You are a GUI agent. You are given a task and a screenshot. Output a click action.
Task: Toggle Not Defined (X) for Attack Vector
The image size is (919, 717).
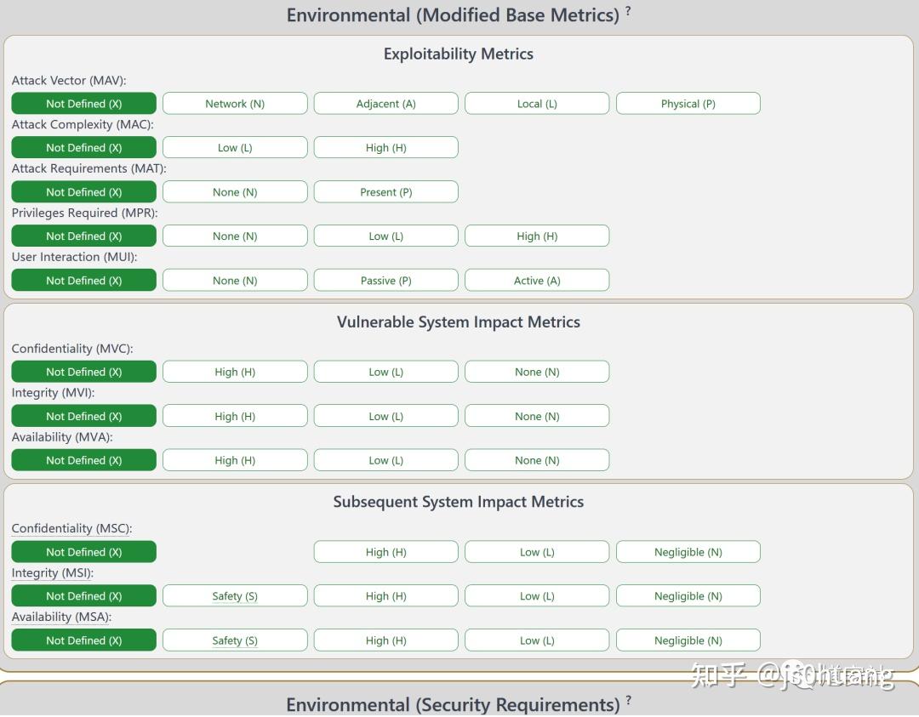[83, 103]
